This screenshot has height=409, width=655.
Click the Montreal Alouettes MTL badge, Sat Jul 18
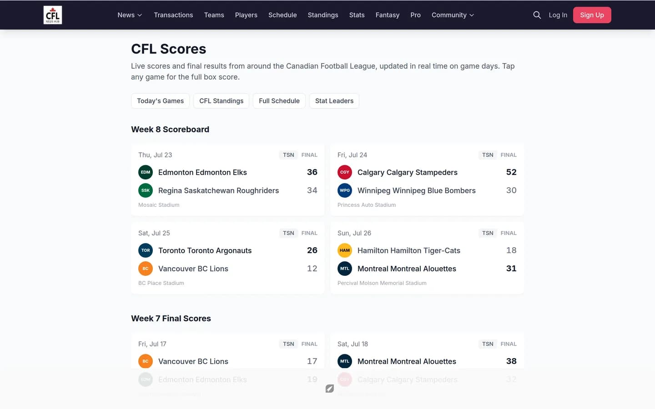[345, 361]
